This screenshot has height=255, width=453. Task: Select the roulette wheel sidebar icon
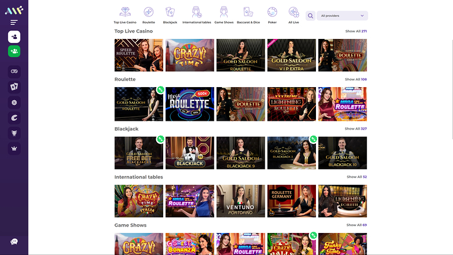click(x=14, y=102)
